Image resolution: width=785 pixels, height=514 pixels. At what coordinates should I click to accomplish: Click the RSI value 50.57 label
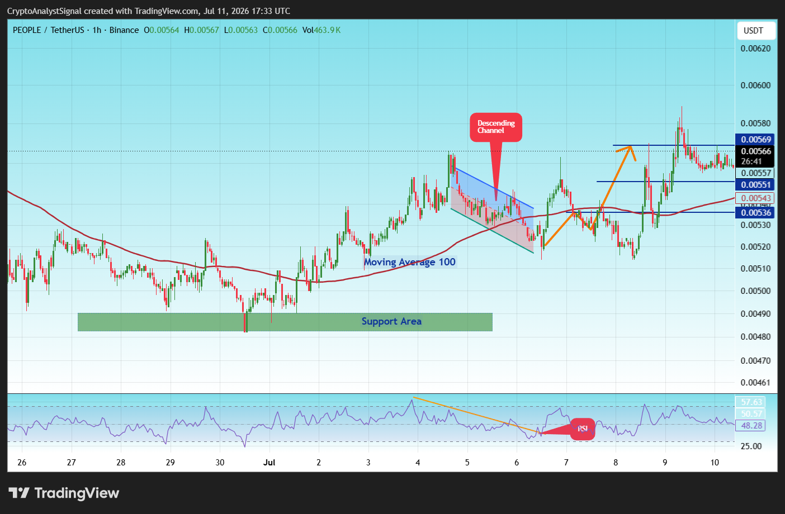click(751, 414)
